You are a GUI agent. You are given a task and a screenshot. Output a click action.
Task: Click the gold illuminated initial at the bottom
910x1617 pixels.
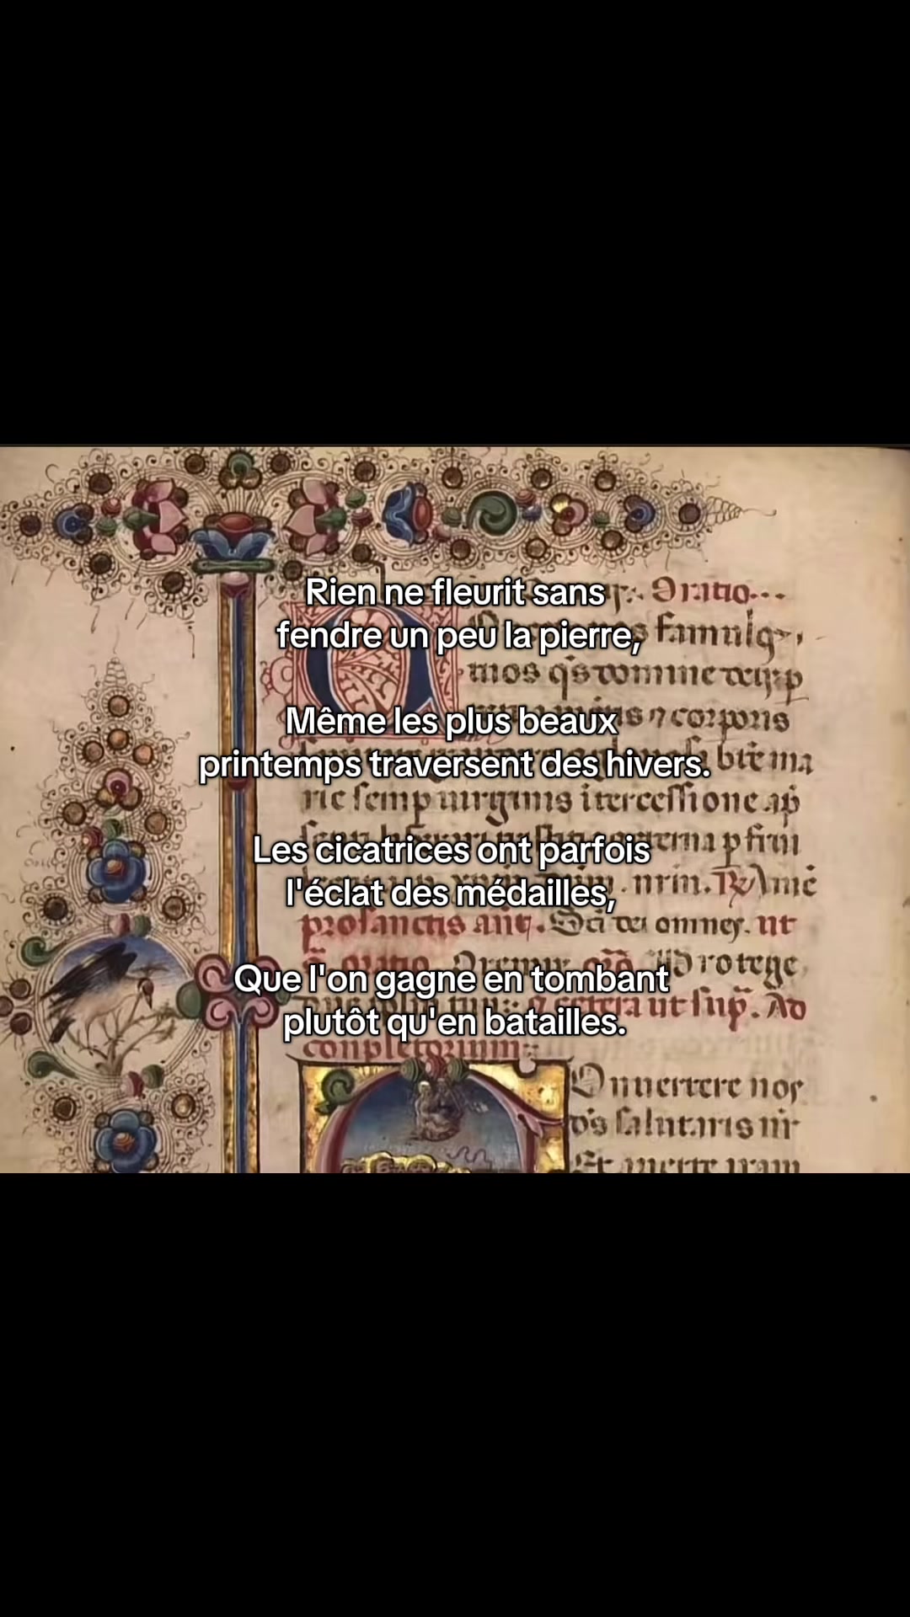[x=434, y=1116]
